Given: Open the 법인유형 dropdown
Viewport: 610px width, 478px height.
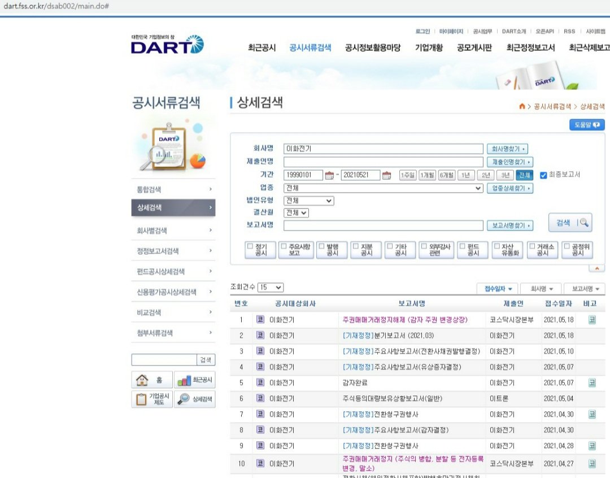Looking at the screenshot, I should [x=308, y=201].
